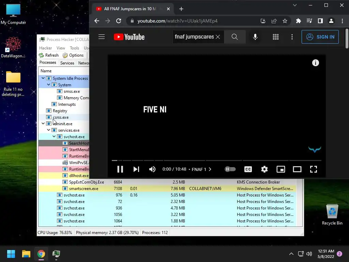Screen dimensions: 349x262
Task: Open the YouTube apps grid
Action: (x=276, y=37)
